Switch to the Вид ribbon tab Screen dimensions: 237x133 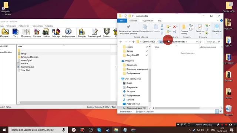160,21
